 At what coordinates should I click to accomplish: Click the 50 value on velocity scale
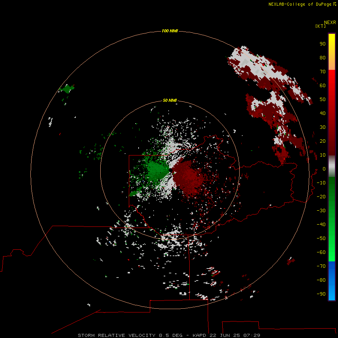point(323,100)
